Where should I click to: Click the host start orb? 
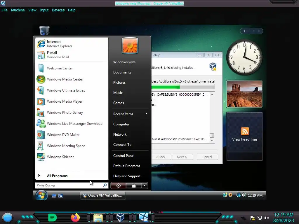click(x=8, y=218)
